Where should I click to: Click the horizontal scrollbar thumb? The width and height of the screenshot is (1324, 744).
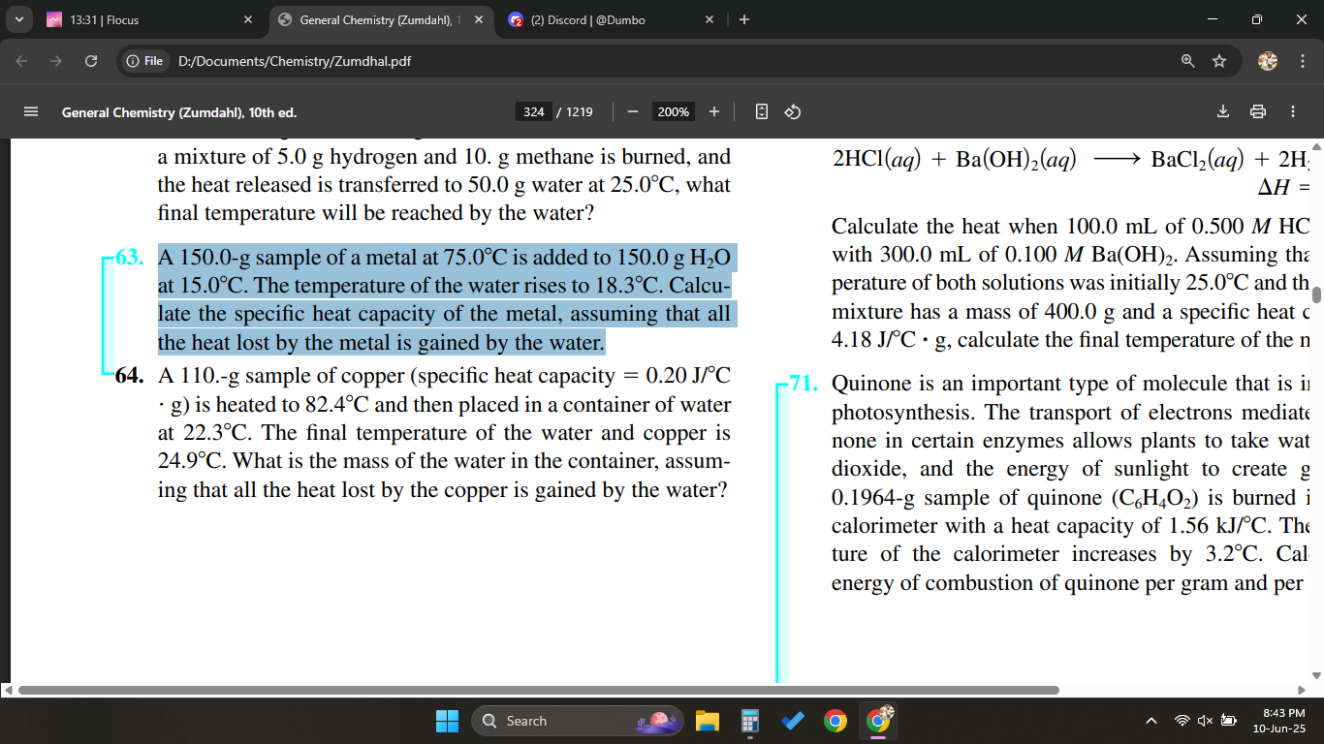tap(538, 690)
